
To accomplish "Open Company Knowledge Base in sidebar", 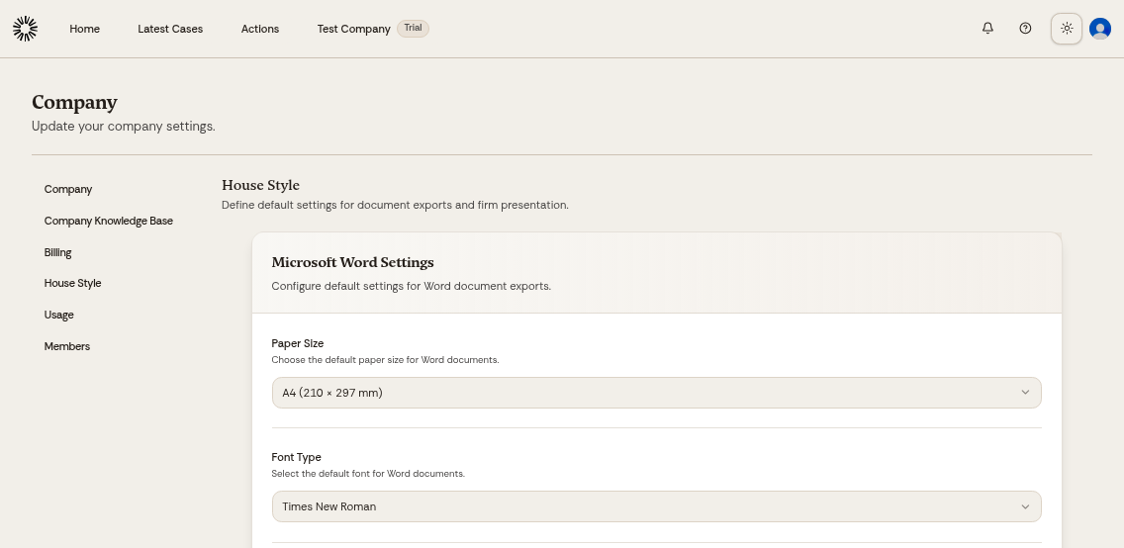I will 108,221.
